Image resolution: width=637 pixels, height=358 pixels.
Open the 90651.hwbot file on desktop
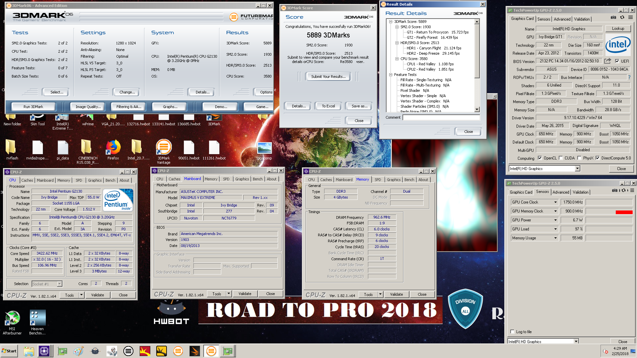tap(189, 150)
